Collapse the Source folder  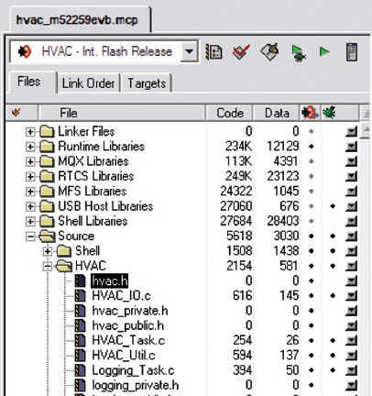point(30,236)
